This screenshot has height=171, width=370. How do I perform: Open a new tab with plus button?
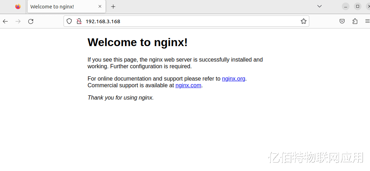(x=113, y=7)
